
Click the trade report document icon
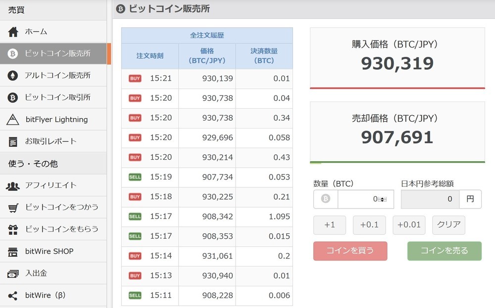(13, 142)
